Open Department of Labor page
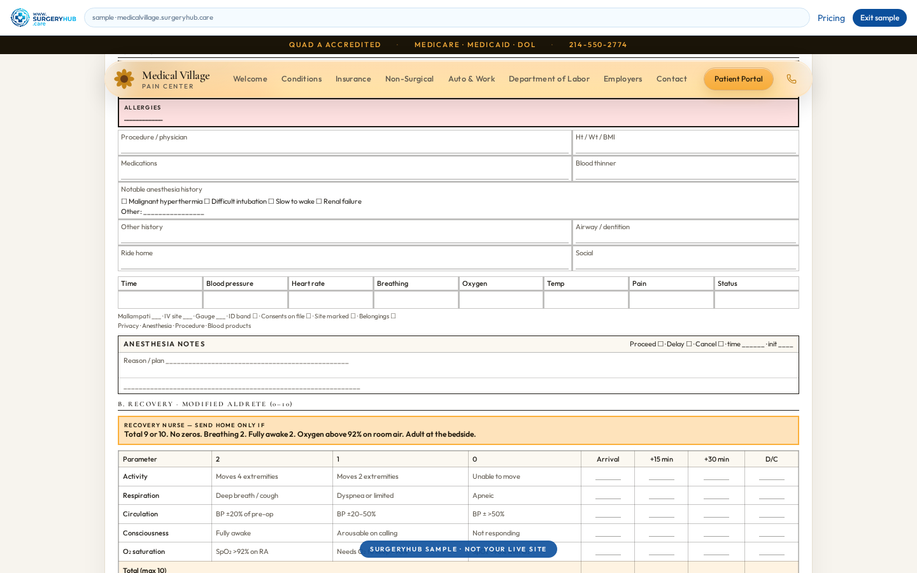Viewport: 917px width, 573px height. [x=549, y=79]
